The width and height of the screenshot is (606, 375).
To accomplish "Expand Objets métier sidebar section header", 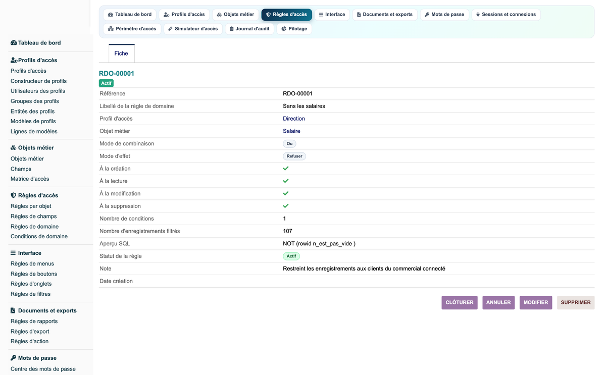I will pyautogui.click(x=32, y=148).
